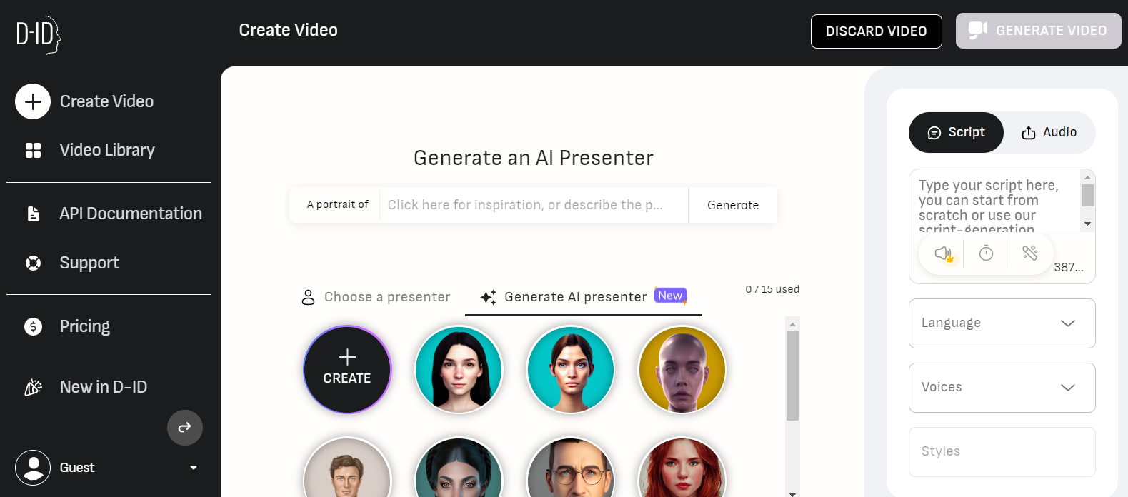The image size is (1128, 497).
Task: Select the Choose a presenter tab
Action: click(376, 297)
